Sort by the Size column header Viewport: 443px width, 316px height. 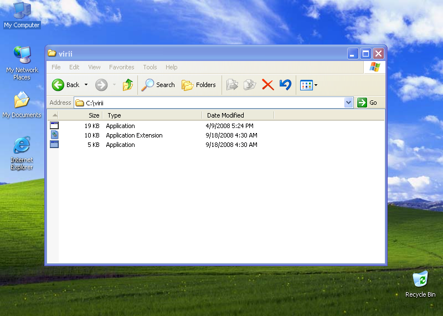point(80,115)
